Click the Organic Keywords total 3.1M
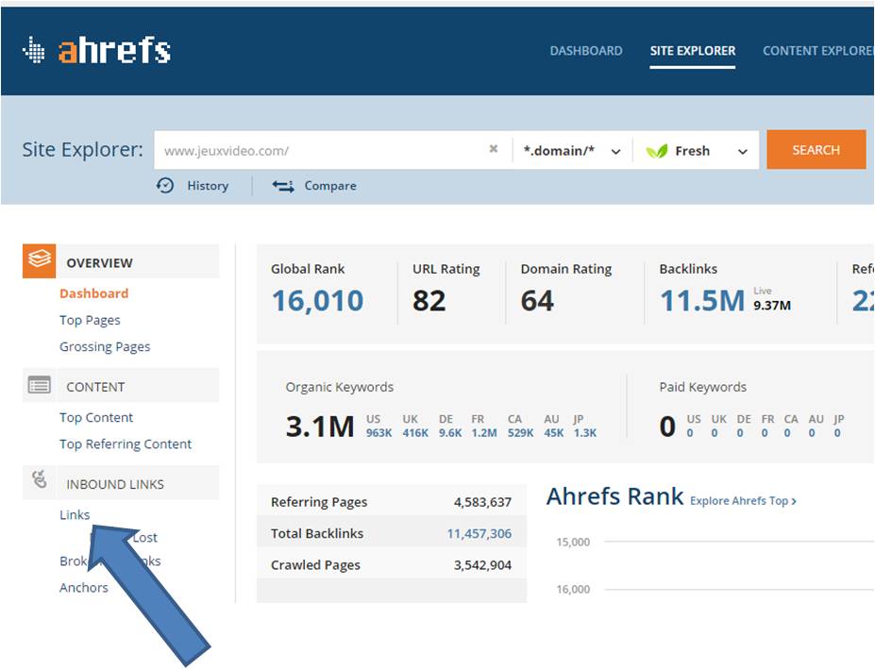 pyautogui.click(x=320, y=426)
